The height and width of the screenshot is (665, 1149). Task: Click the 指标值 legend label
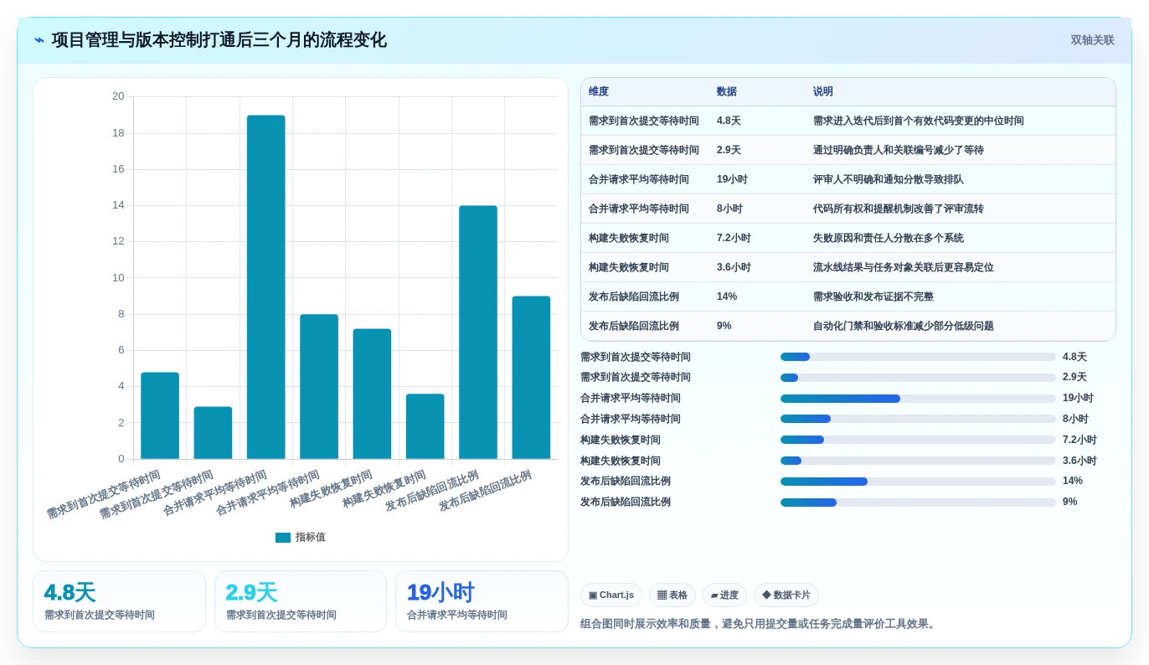click(311, 538)
